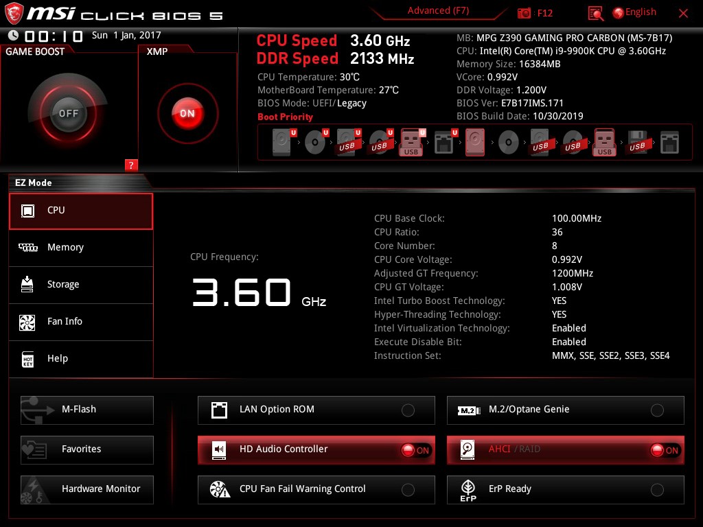Click the date Sun 1 Jan, 2017
Image resolution: width=703 pixels, height=527 pixels.
126,36
